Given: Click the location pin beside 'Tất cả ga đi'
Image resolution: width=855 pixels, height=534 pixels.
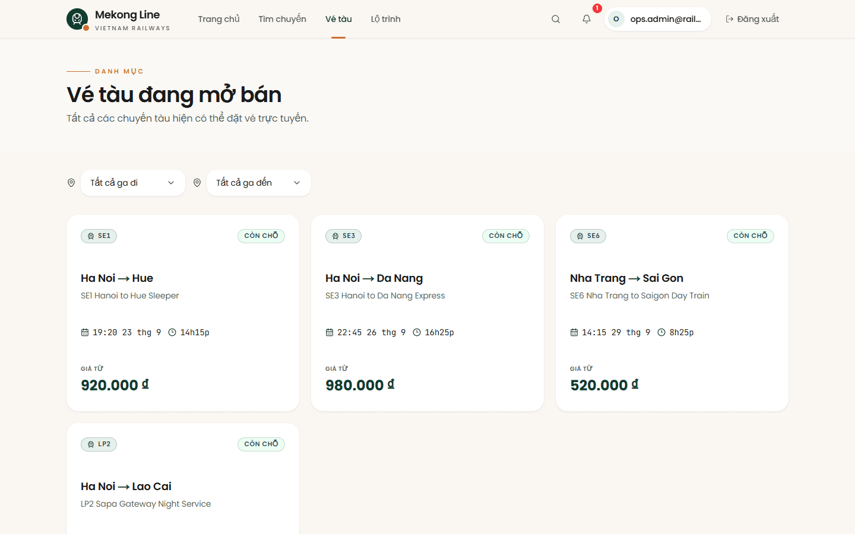Looking at the screenshot, I should coord(71,183).
